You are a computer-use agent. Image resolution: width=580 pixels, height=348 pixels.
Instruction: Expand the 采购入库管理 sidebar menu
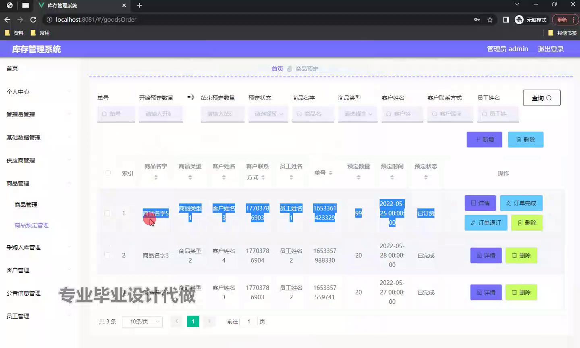point(23,247)
